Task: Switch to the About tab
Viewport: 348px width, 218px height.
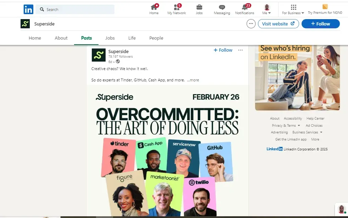Action: pos(61,38)
